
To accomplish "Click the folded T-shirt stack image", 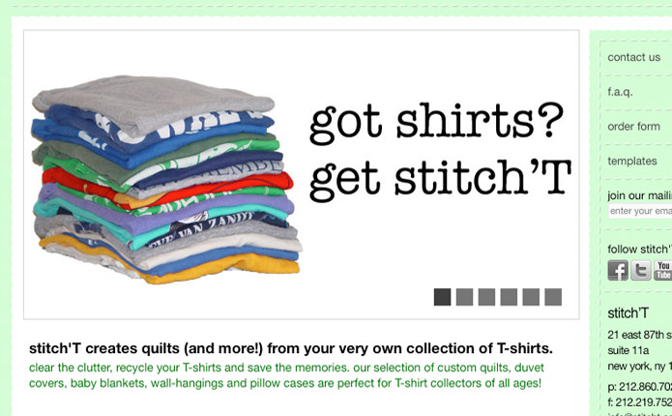I will 166,179.
